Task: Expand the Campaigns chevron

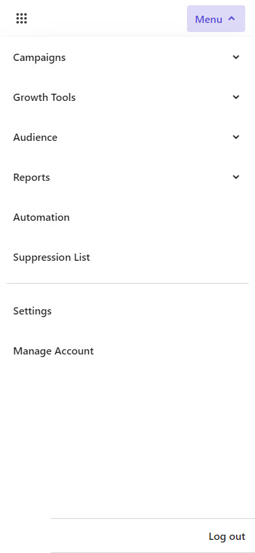Action: click(x=236, y=57)
